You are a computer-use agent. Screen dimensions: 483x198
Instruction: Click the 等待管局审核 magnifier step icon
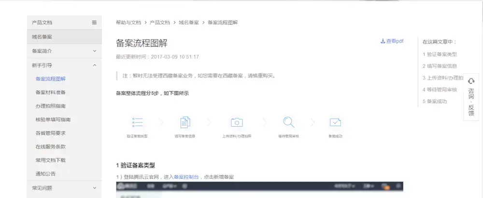[289, 122]
